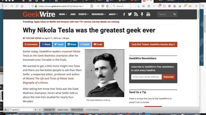The image size is (206, 115).
Task: Open the Early Bird Tickets GeekWire Awards banner
Action: (153, 44)
